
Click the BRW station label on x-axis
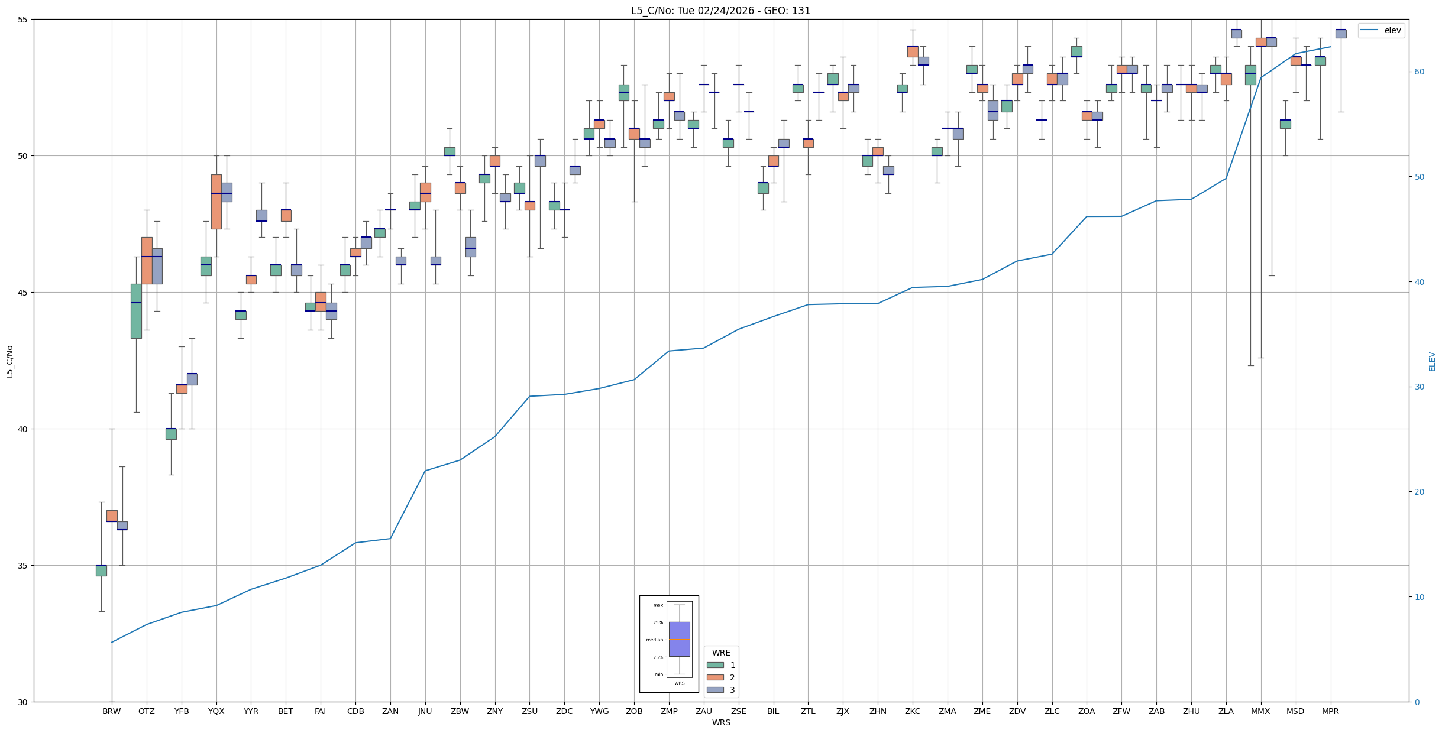pyautogui.click(x=111, y=711)
